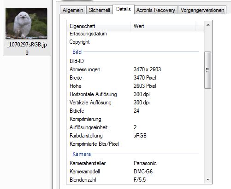Select the Komprimierte Bits/Pixel row
The height and width of the screenshot is (189, 231).
coord(135,144)
